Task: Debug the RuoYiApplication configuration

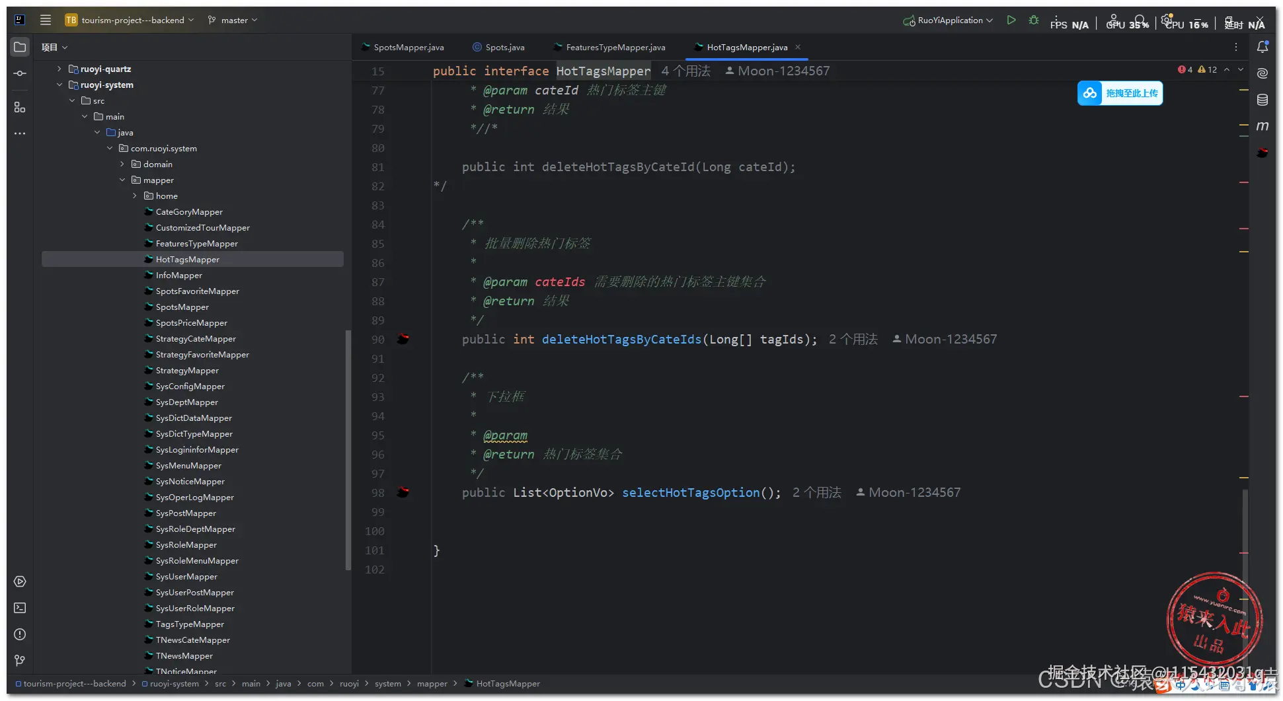Action: coord(1034,20)
